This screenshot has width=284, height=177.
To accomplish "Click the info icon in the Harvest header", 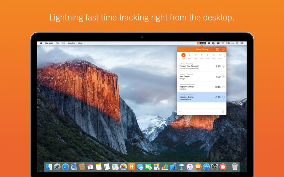I will 223,49.
